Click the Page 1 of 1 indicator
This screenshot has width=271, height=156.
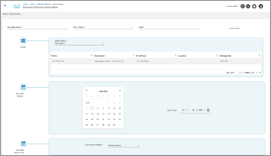250,73
